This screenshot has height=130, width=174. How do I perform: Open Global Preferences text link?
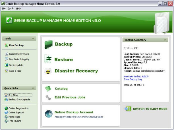click(x=19, y=54)
